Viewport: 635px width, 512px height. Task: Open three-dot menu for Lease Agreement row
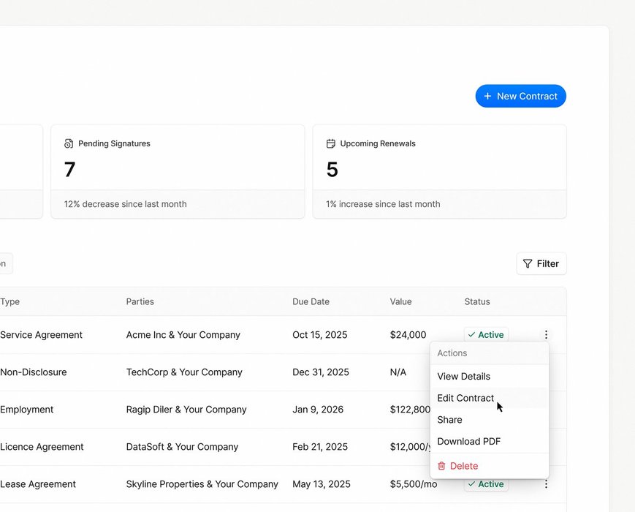pyautogui.click(x=546, y=484)
